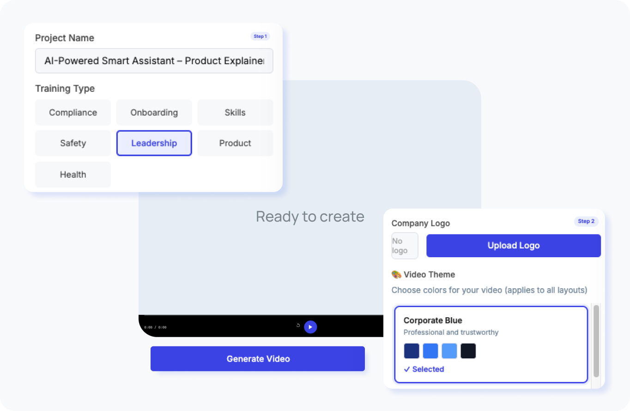Screen dimensions: 630x411
Task: Click the selected Leadership training type
Action: (x=154, y=143)
